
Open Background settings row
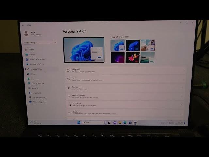[125, 71]
